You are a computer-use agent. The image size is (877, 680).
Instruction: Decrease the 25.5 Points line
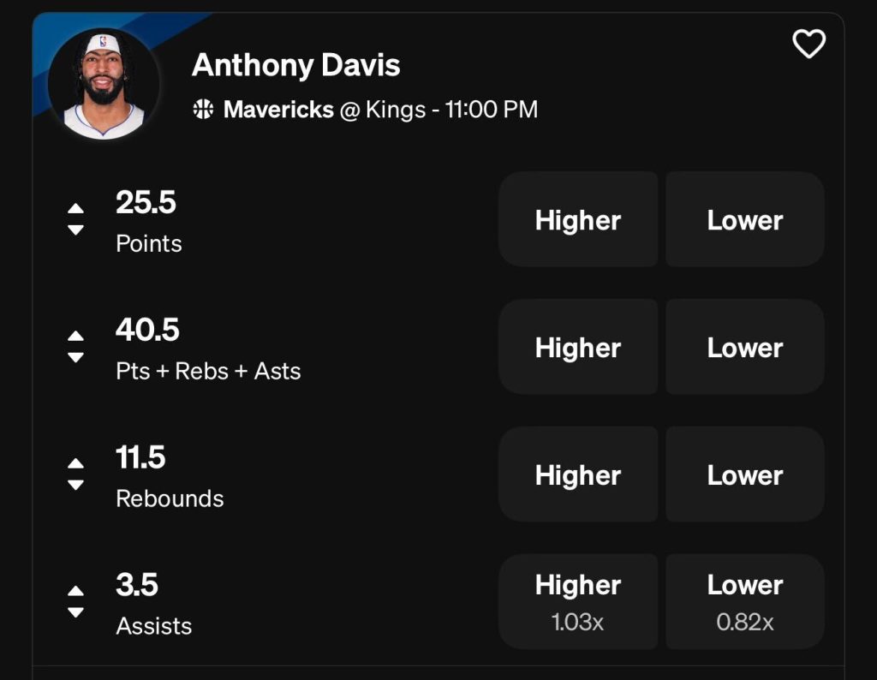tap(75, 230)
